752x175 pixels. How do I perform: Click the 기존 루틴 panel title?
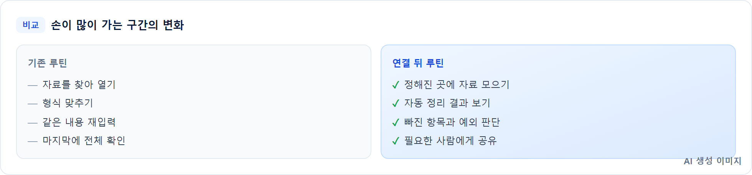48,63
